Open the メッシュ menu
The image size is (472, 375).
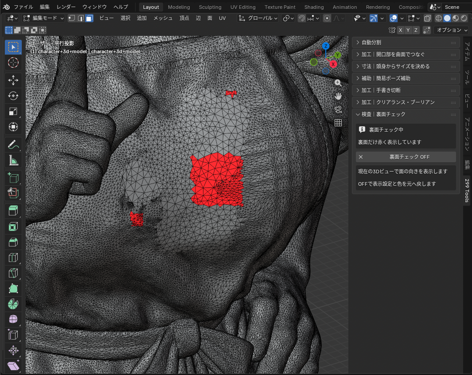(x=163, y=18)
